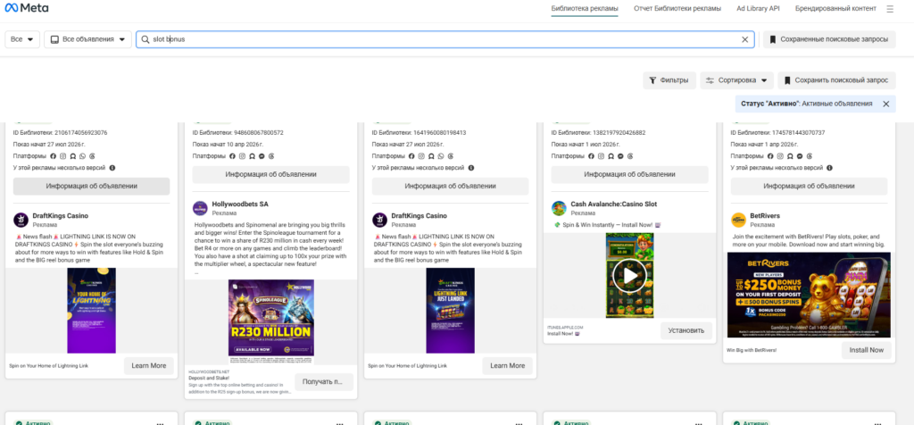Open the Фильтры panel

669,80
